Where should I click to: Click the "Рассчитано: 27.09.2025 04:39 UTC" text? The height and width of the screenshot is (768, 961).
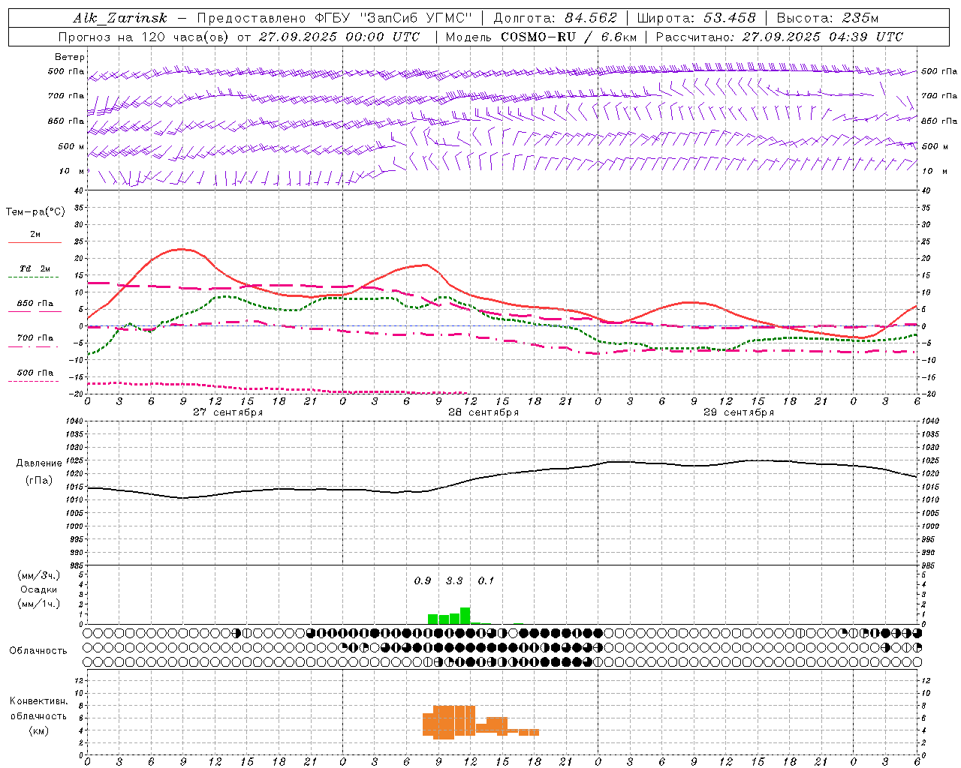click(779, 37)
